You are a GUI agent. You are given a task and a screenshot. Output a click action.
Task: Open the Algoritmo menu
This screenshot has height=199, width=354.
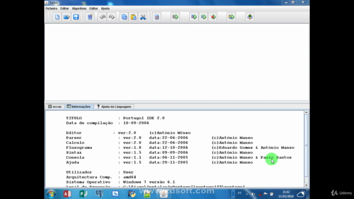[79, 9]
